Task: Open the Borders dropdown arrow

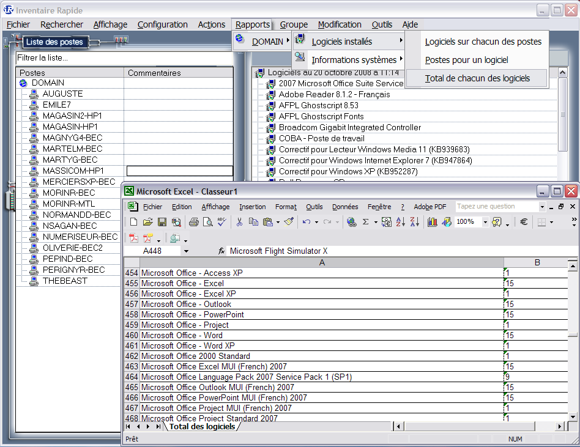Action: (551, 222)
